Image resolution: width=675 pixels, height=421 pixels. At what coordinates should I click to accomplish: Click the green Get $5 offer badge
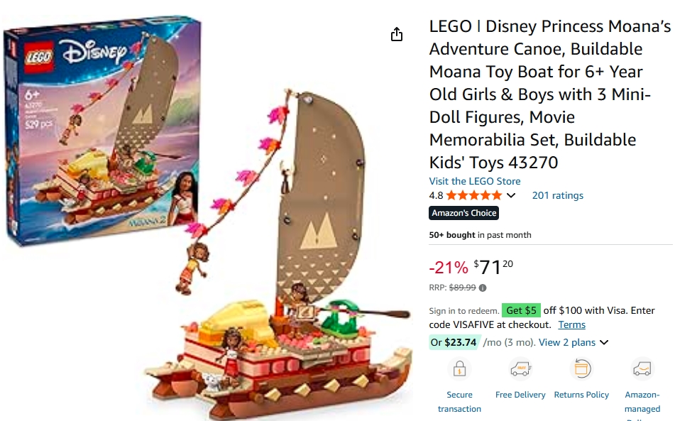pyautogui.click(x=522, y=310)
